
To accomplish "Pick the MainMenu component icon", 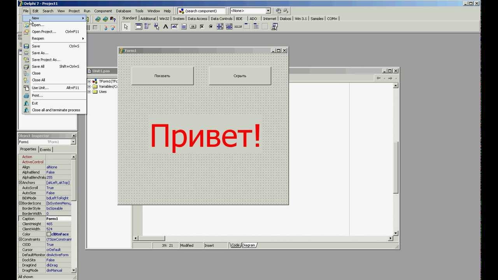I will click(147, 26).
